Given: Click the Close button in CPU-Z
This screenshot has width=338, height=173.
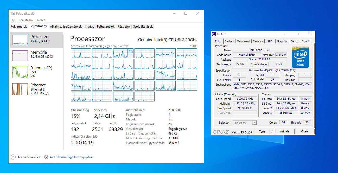Looking at the screenshot, I should [304, 131].
